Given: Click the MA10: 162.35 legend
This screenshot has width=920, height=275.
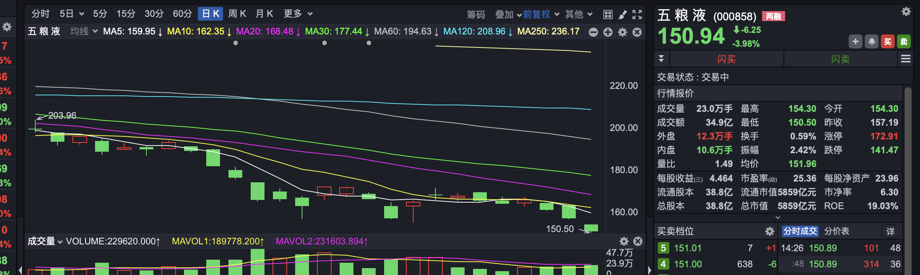Looking at the screenshot, I should click(200, 31).
